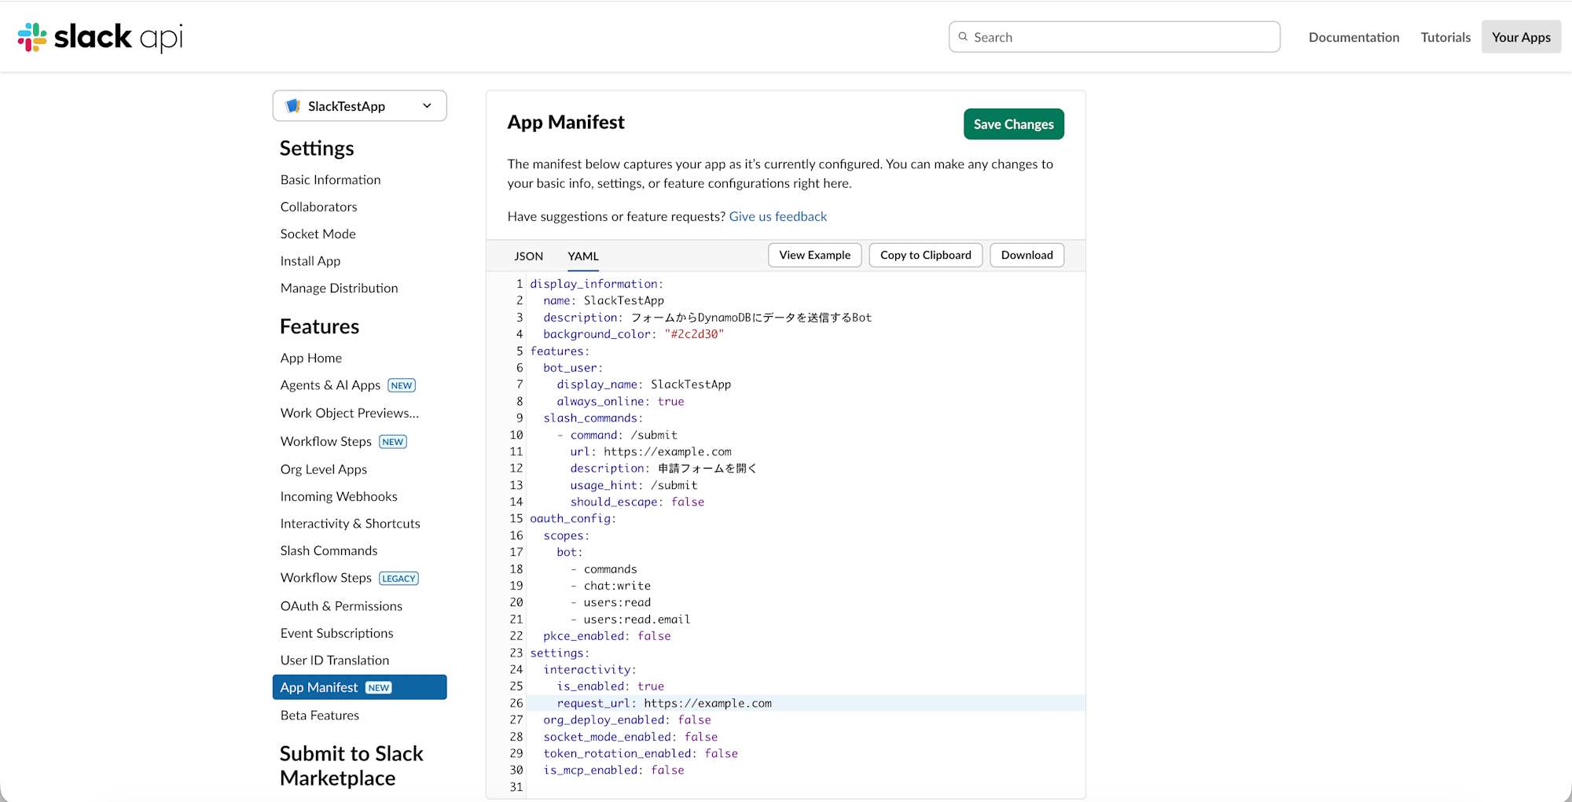Screen dimensions: 1572x802
Task: Open the Give us feedback link
Action: (777, 217)
